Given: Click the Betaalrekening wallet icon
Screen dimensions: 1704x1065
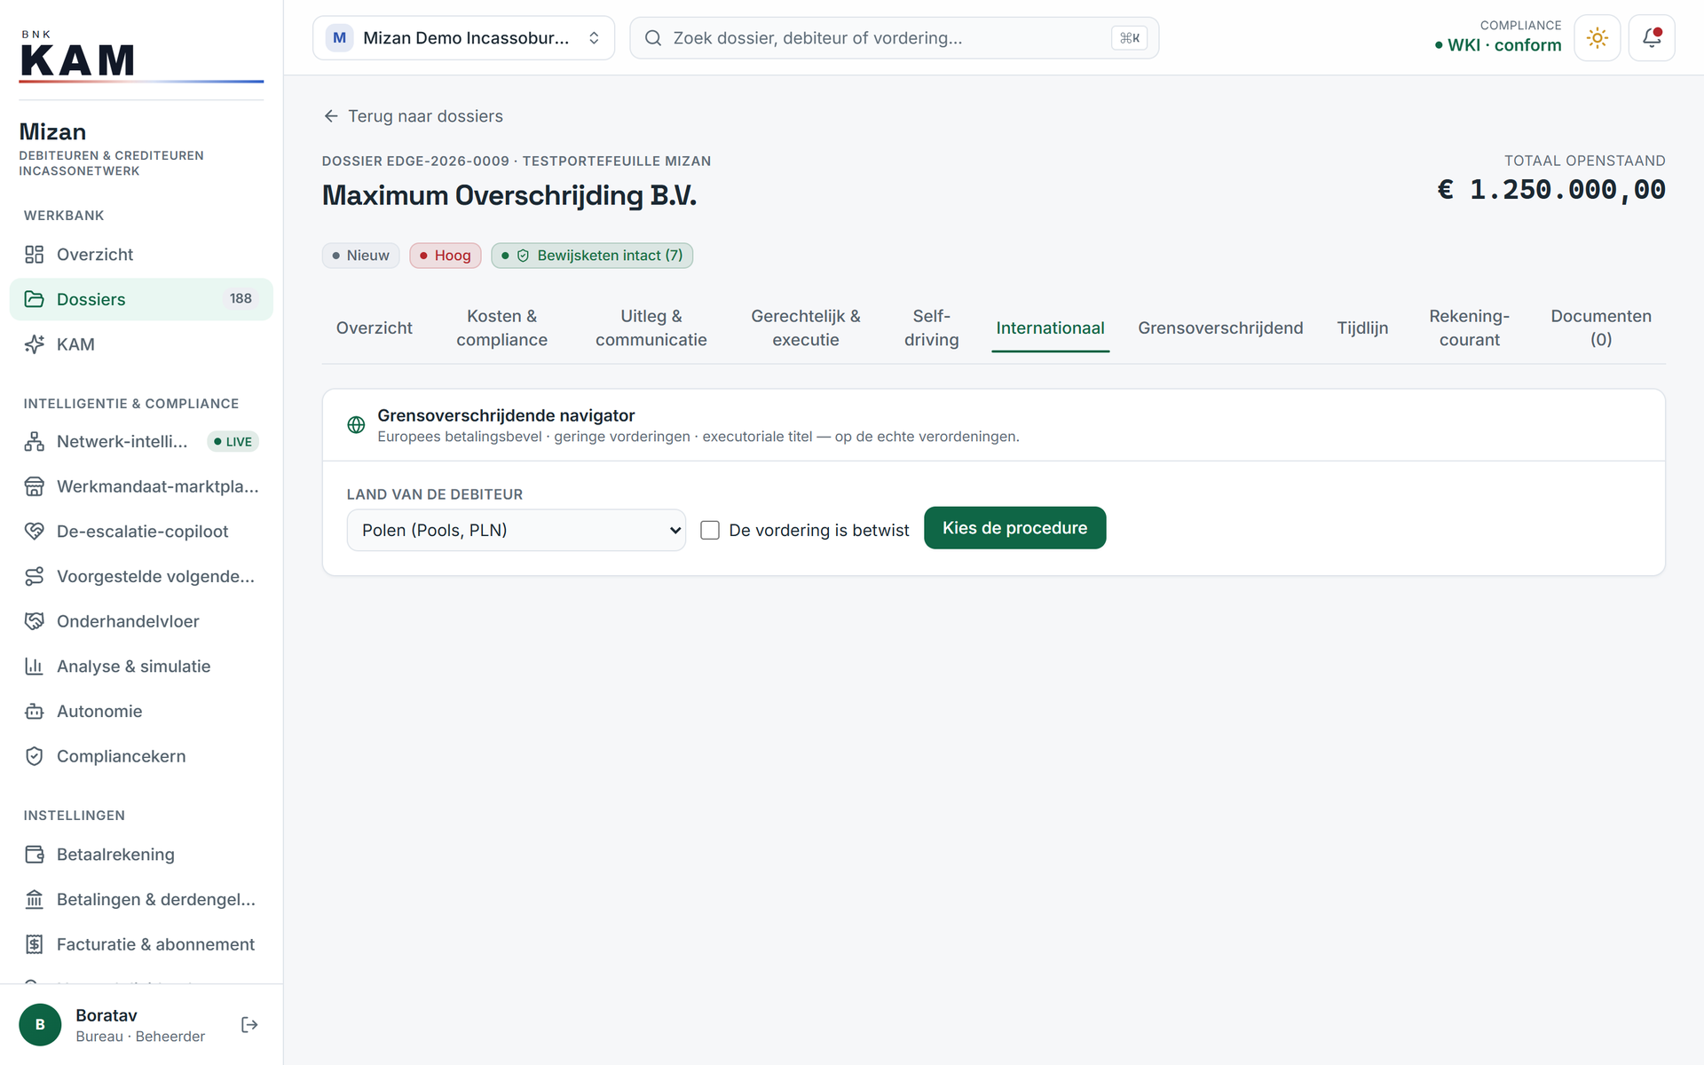Looking at the screenshot, I should [x=34, y=855].
